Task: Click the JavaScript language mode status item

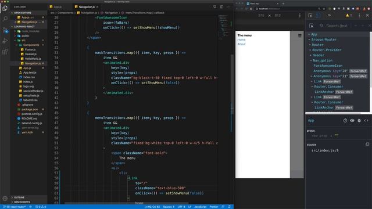Action: (201, 207)
